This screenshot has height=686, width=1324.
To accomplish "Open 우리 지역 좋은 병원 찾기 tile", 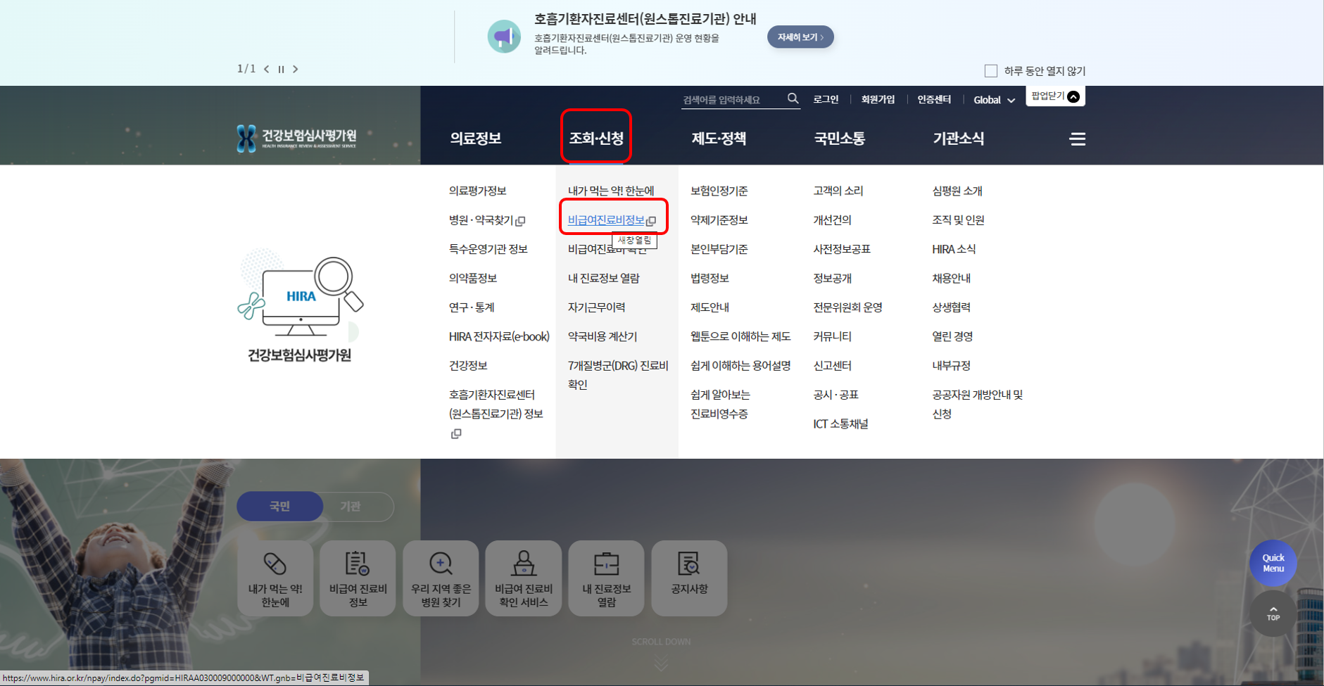I will coord(441,578).
